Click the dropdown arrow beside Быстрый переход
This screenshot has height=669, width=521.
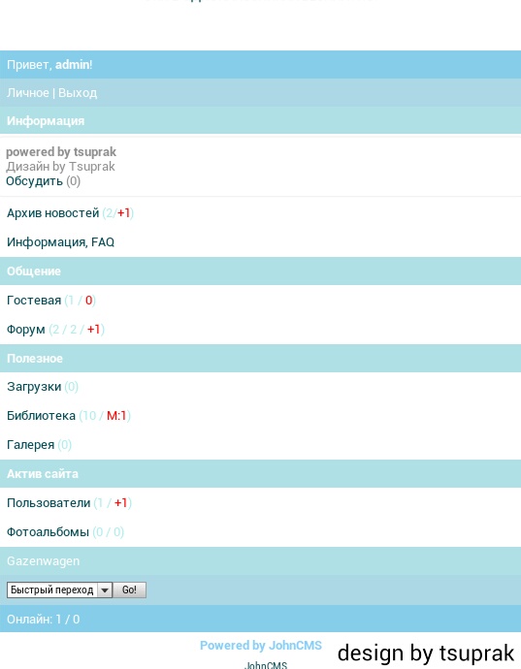(x=105, y=590)
